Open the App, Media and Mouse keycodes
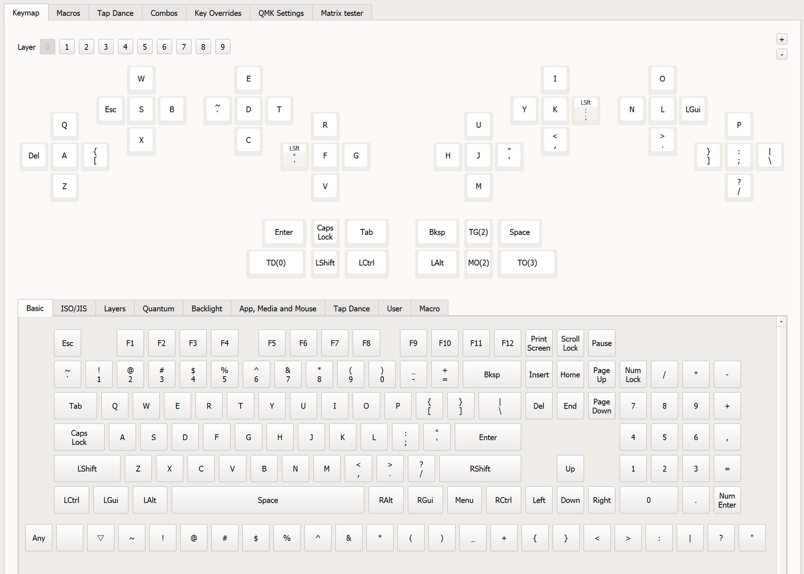Viewport: 804px width, 574px height. pyautogui.click(x=278, y=309)
